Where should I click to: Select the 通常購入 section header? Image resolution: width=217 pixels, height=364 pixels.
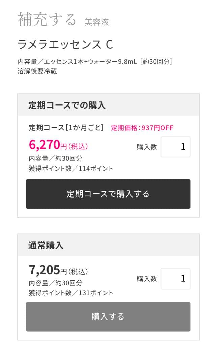(42, 245)
